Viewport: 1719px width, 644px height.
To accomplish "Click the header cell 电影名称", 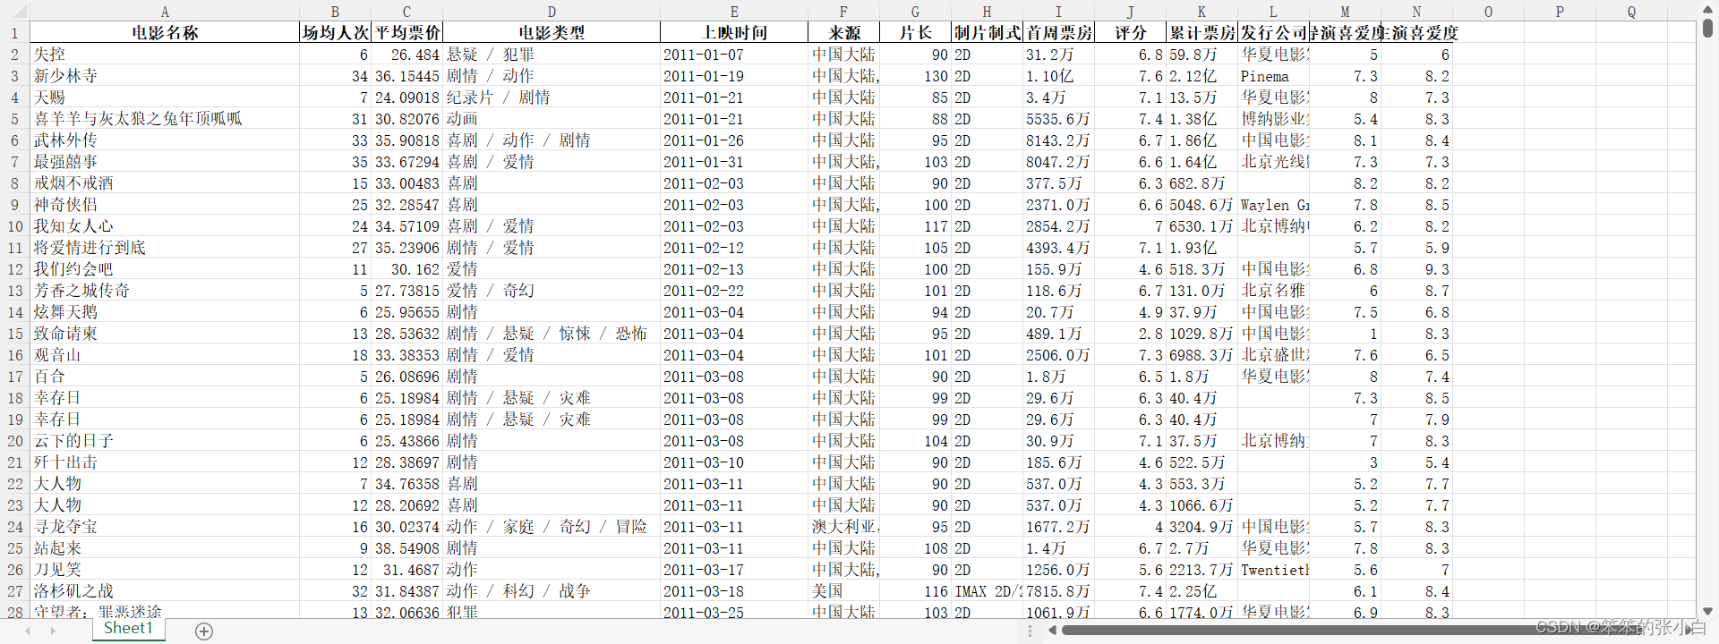I will coord(165,33).
